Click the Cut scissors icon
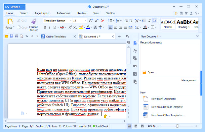Viewport: 205px width, 132px height. point(19,21)
